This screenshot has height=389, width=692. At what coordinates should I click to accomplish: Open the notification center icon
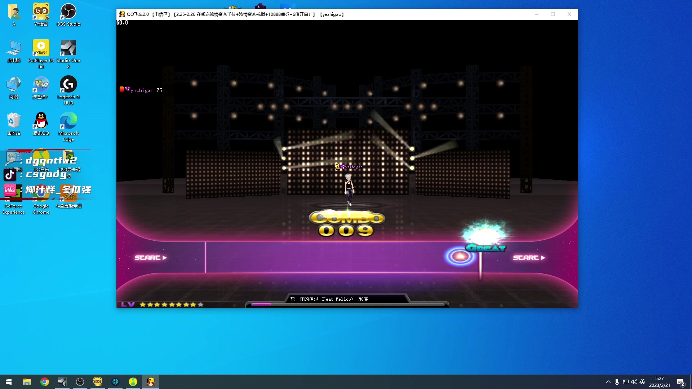(x=680, y=382)
